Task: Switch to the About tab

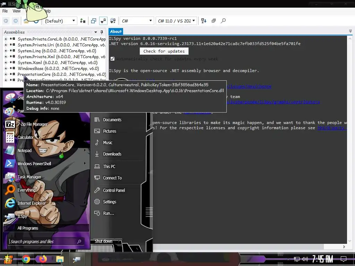Action: click(x=116, y=32)
